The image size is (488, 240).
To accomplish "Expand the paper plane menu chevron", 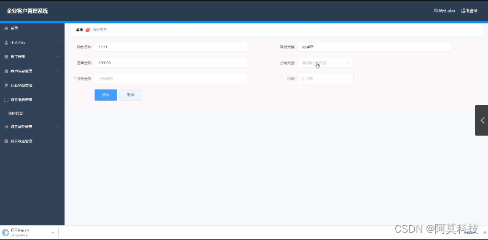I will pyautogui.click(x=58, y=126).
